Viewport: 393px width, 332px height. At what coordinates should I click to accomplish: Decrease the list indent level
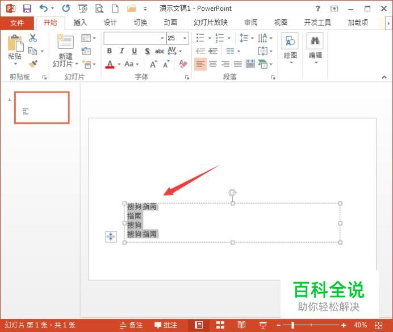[x=200, y=51]
